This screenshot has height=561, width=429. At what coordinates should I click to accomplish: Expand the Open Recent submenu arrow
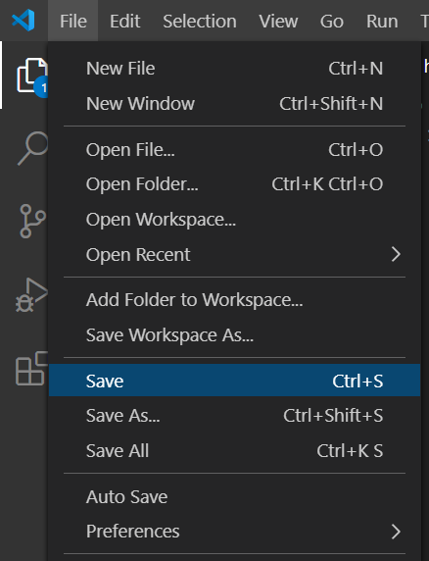(396, 254)
